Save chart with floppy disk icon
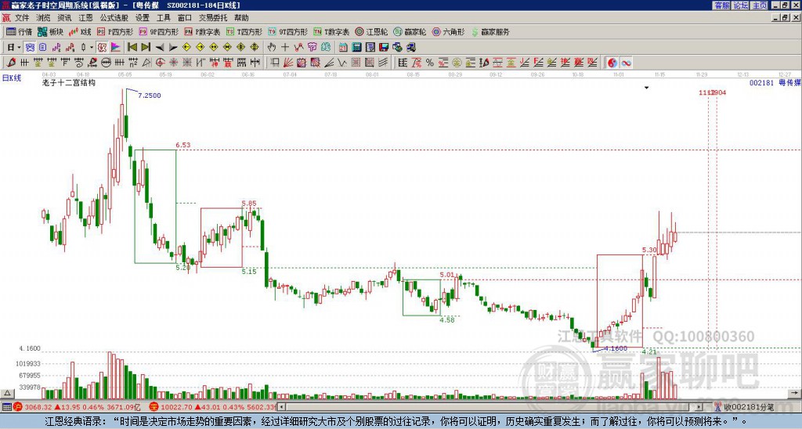Viewport: 802px width, 429px height. [x=384, y=48]
